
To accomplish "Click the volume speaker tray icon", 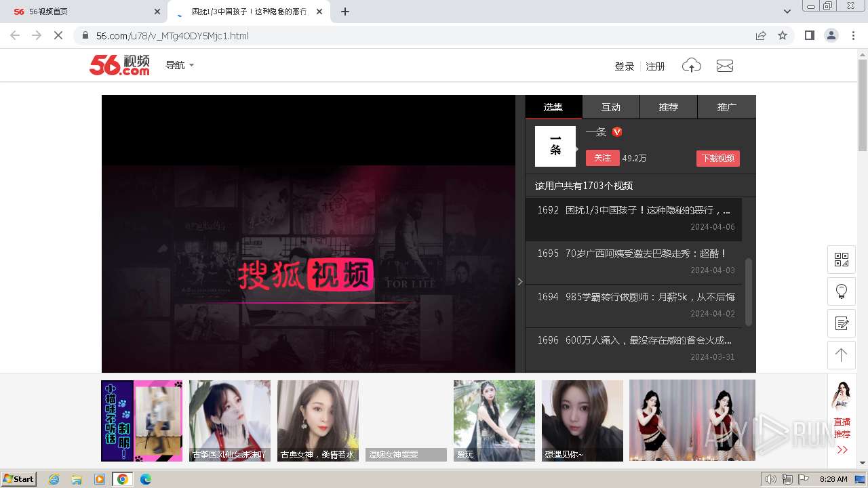I will coord(771,479).
